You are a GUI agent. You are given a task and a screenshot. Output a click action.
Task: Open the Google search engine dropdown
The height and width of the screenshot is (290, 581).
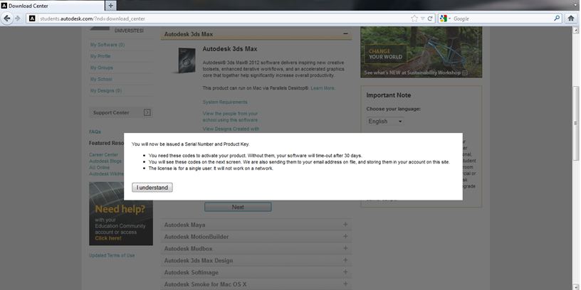[x=446, y=18]
